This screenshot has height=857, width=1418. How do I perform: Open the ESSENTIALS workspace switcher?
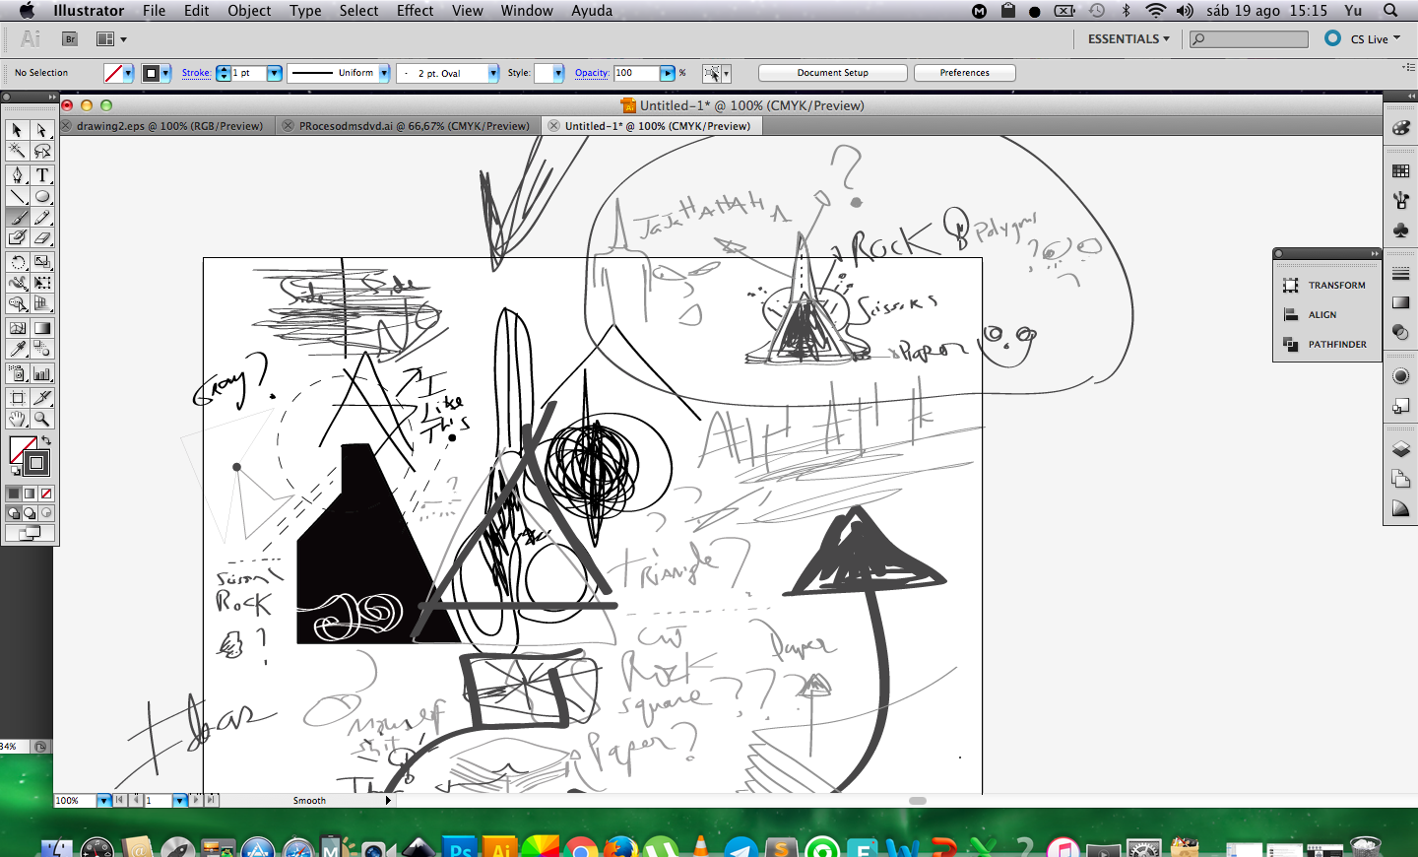click(1128, 39)
